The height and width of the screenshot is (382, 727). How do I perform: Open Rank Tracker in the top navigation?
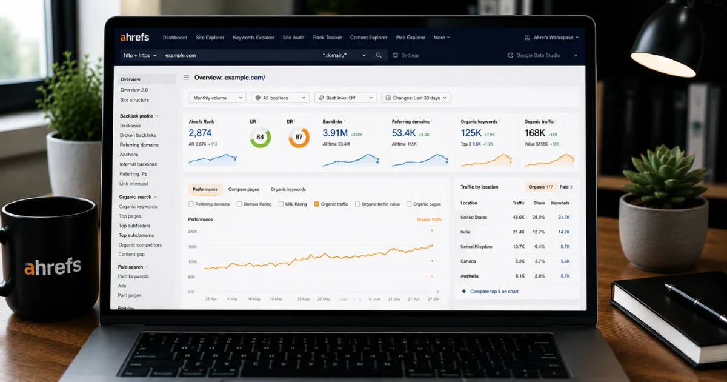[x=327, y=38]
